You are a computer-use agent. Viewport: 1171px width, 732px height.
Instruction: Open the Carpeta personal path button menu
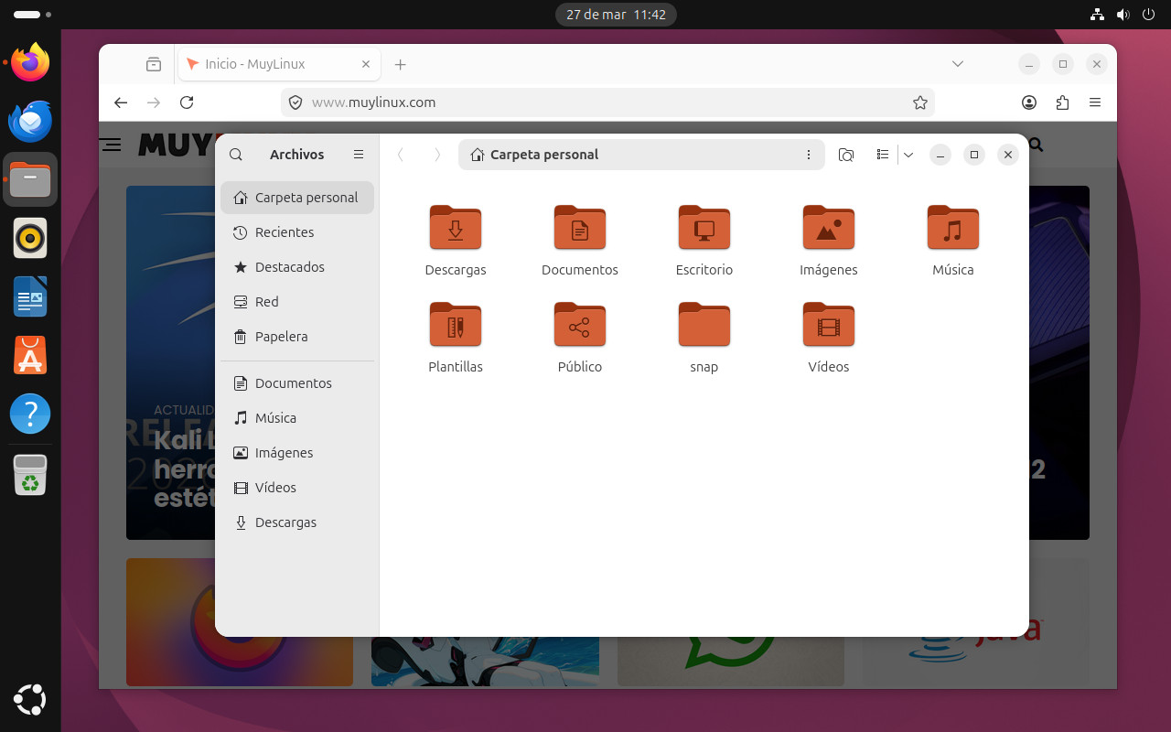[809, 155]
